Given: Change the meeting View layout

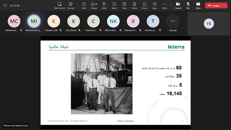Looking at the screenshot, I should [x=124, y=5].
